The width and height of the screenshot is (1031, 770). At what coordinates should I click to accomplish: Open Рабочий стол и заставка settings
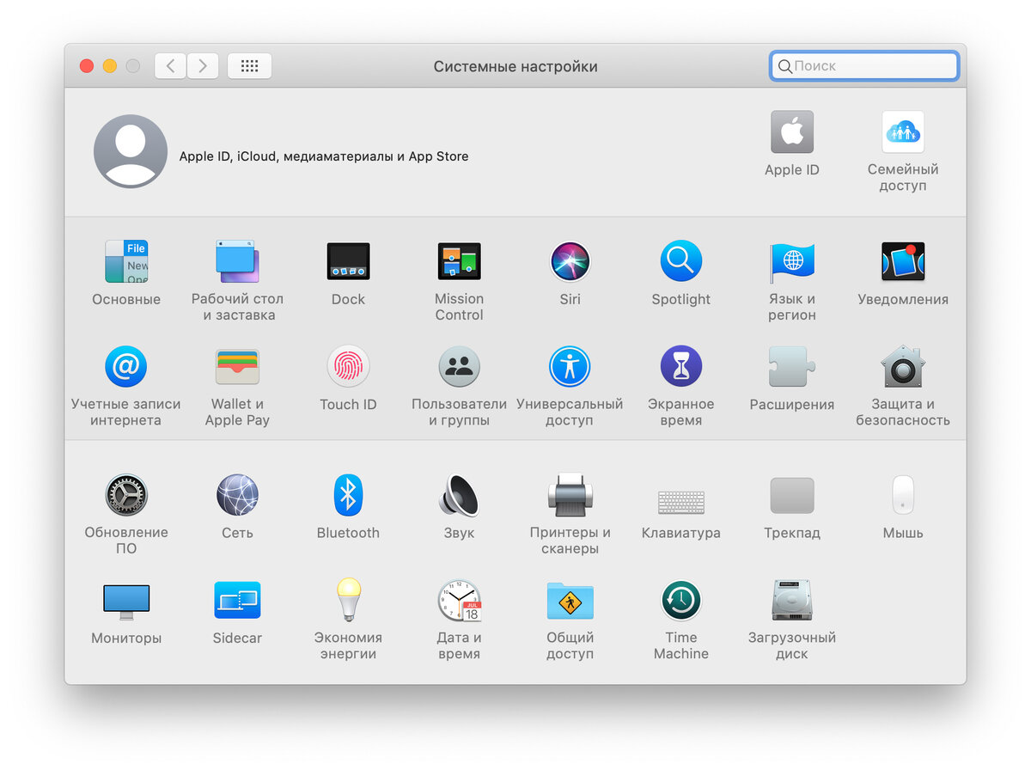click(237, 261)
